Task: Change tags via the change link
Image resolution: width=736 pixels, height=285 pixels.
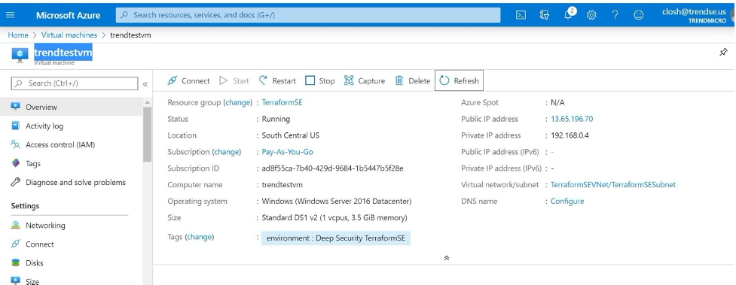Action: coord(200,237)
